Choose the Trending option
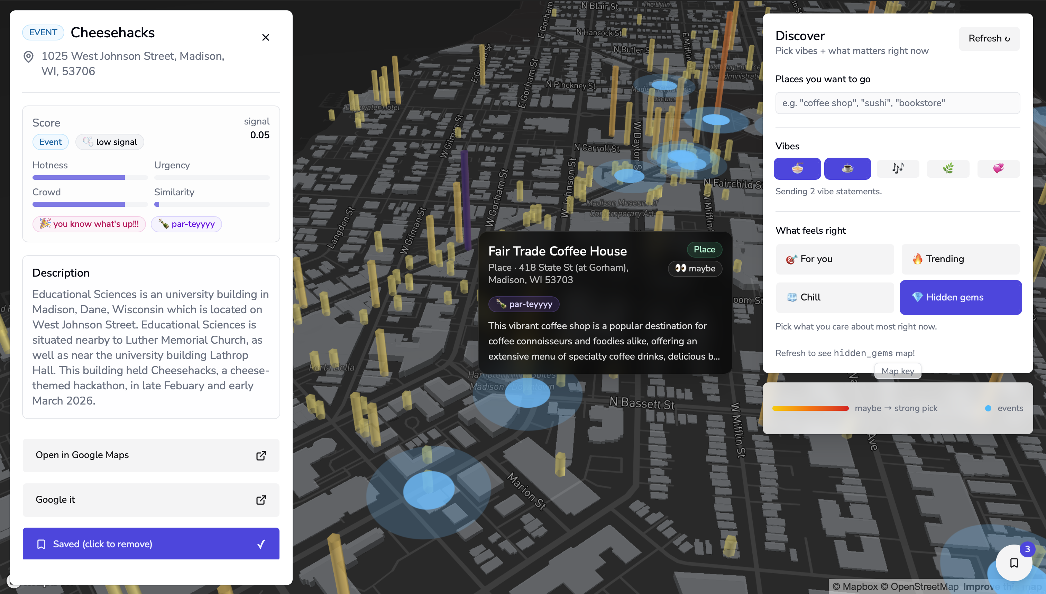 (960, 259)
